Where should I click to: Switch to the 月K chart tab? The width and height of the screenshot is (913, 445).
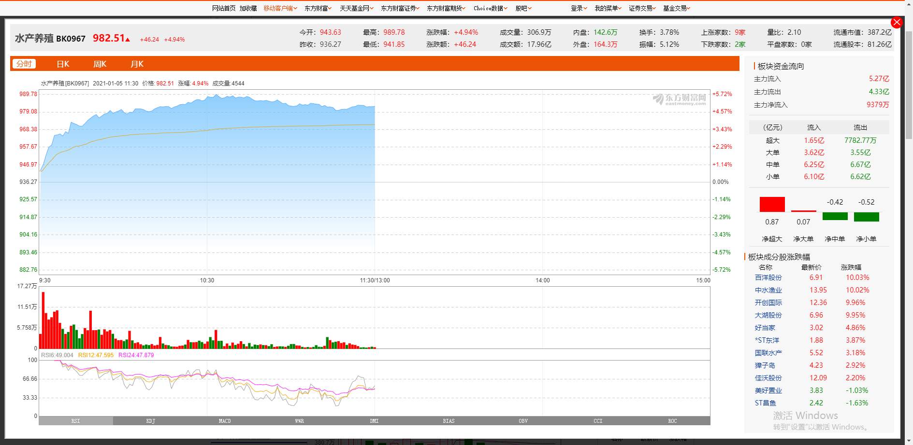pyautogui.click(x=137, y=64)
